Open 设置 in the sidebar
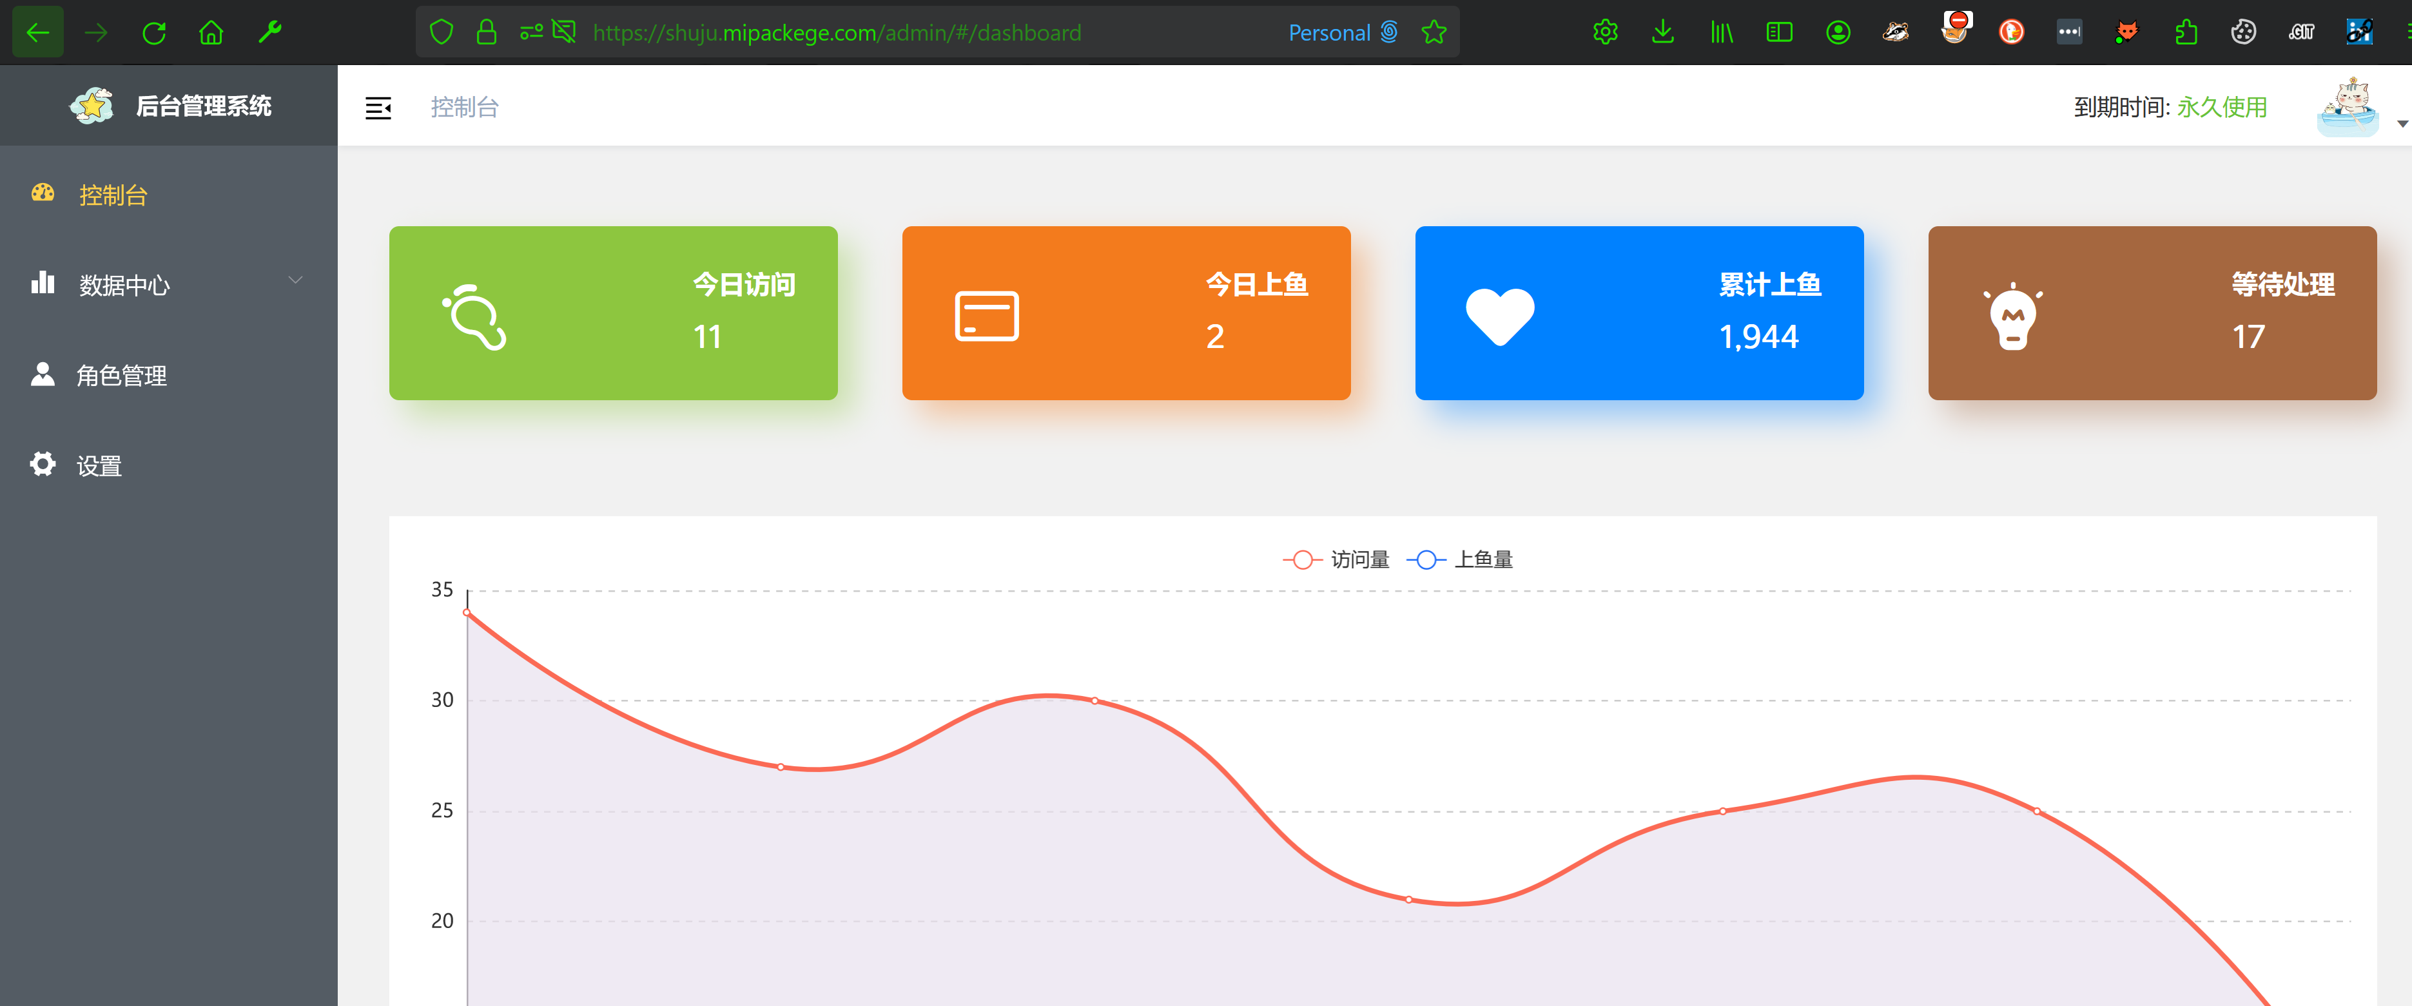This screenshot has width=2412, height=1006. pyautogui.click(x=99, y=465)
